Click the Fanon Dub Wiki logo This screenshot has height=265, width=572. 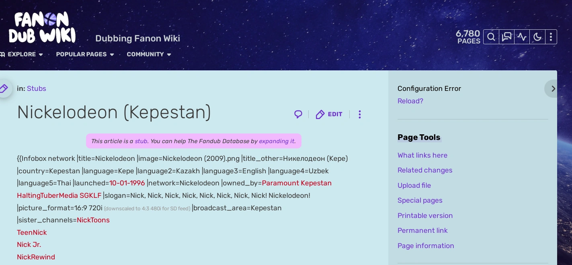42,27
